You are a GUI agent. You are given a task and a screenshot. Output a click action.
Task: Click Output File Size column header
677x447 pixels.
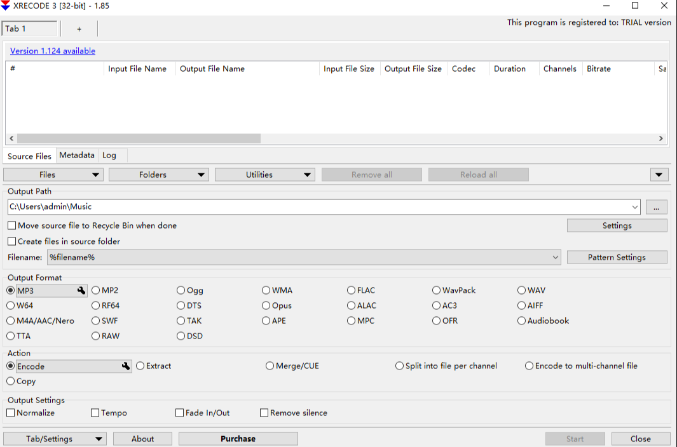[x=414, y=69]
